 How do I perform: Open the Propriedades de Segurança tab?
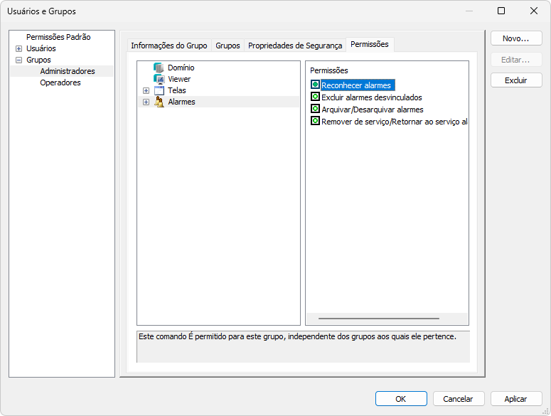click(x=294, y=46)
